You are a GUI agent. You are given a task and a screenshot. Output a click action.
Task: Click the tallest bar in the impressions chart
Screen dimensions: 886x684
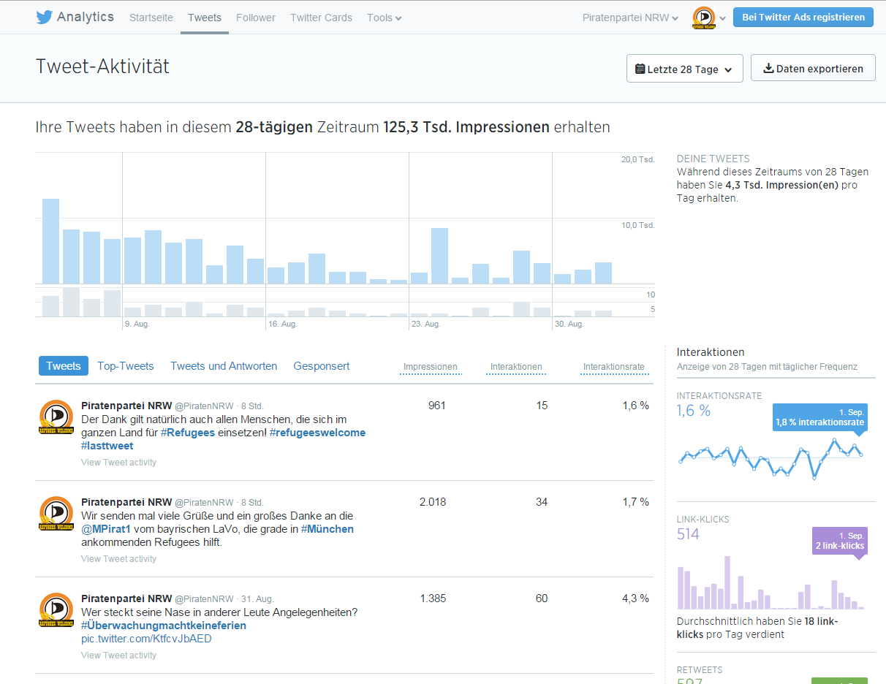coord(50,241)
